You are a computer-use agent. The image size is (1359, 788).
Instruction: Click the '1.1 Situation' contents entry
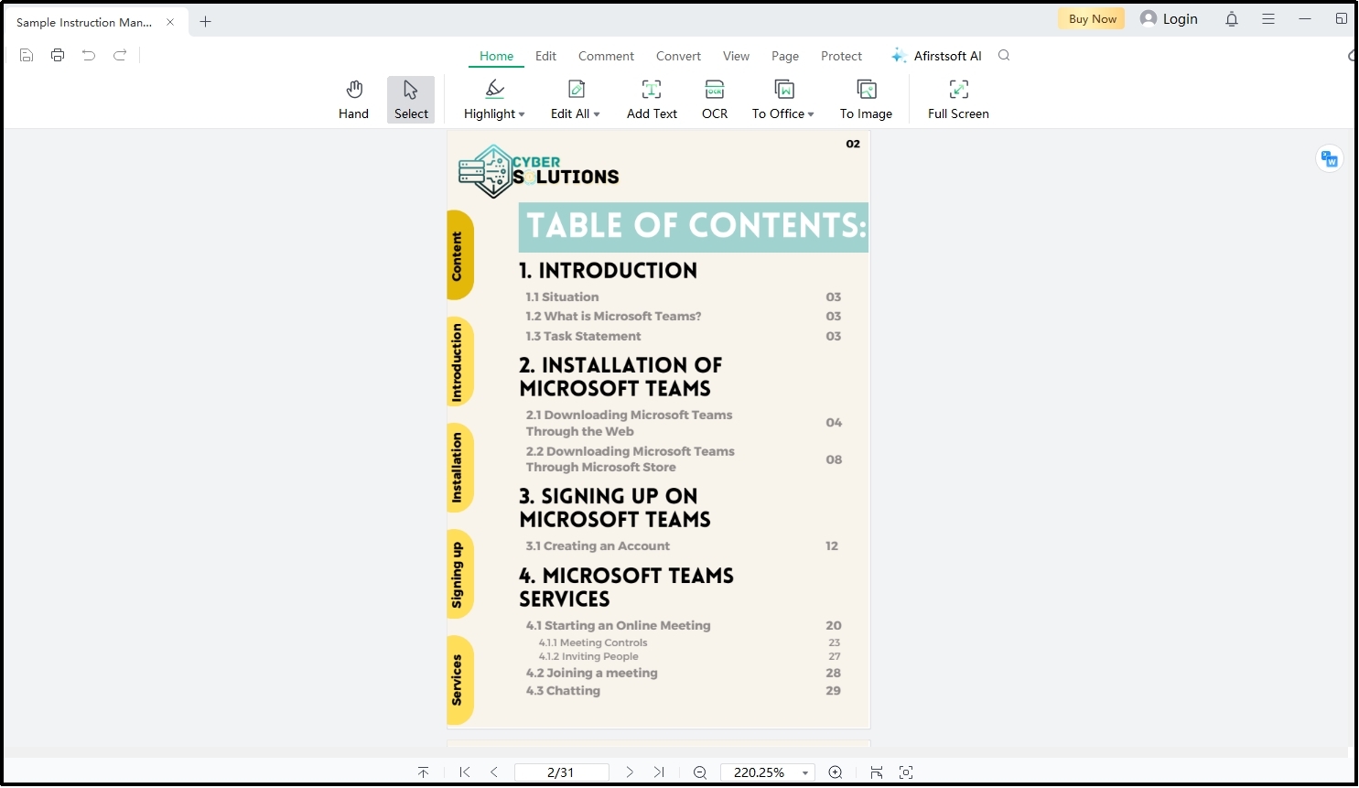click(x=562, y=297)
